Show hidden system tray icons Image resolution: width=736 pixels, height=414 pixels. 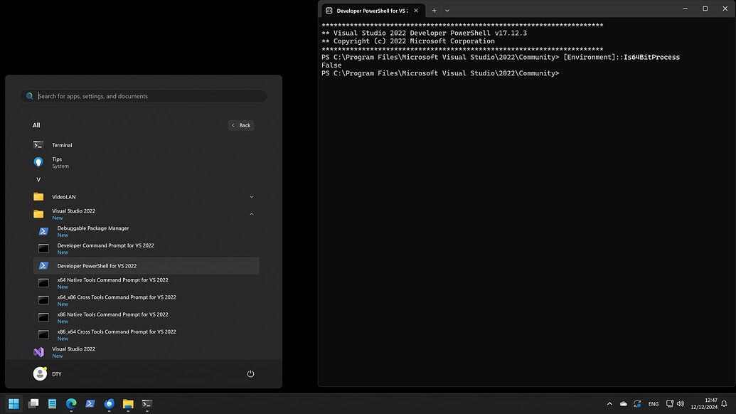pos(609,403)
